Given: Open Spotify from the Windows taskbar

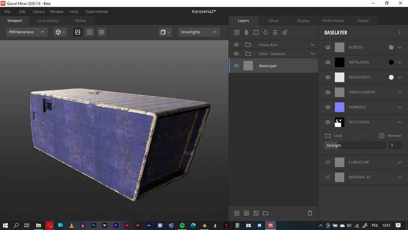Looking at the screenshot, I should [182, 225].
